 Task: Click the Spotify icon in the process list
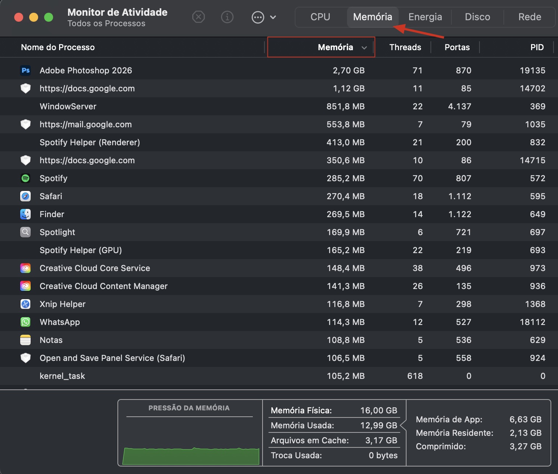[x=25, y=178]
